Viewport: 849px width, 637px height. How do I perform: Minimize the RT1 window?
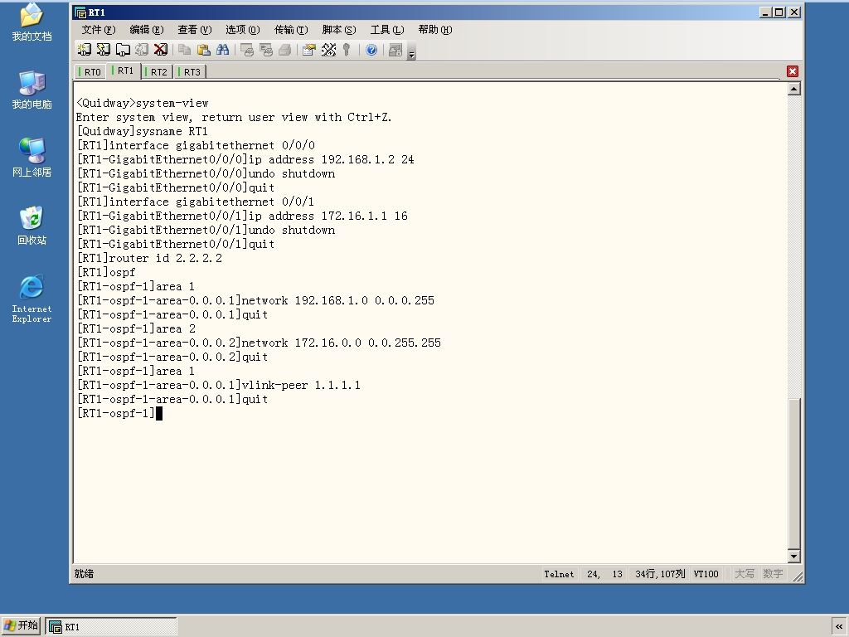765,12
